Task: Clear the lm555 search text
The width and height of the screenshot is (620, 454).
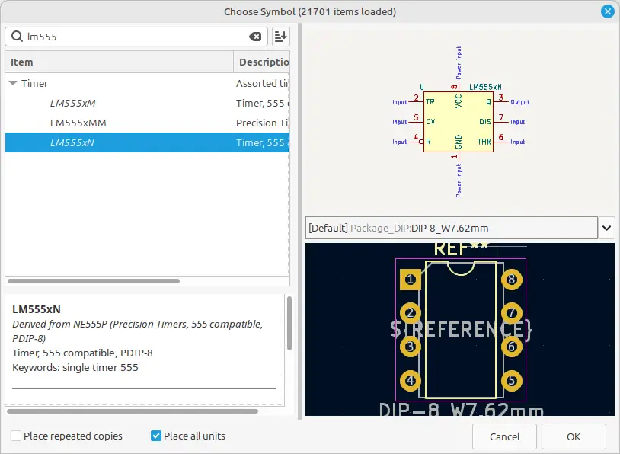Action: [255, 37]
